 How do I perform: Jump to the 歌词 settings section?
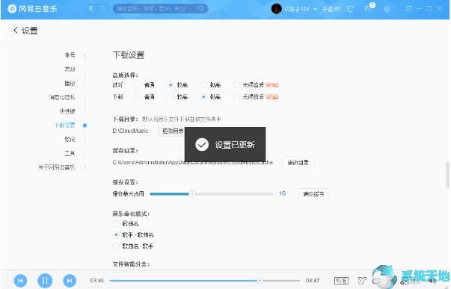[70, 140]
